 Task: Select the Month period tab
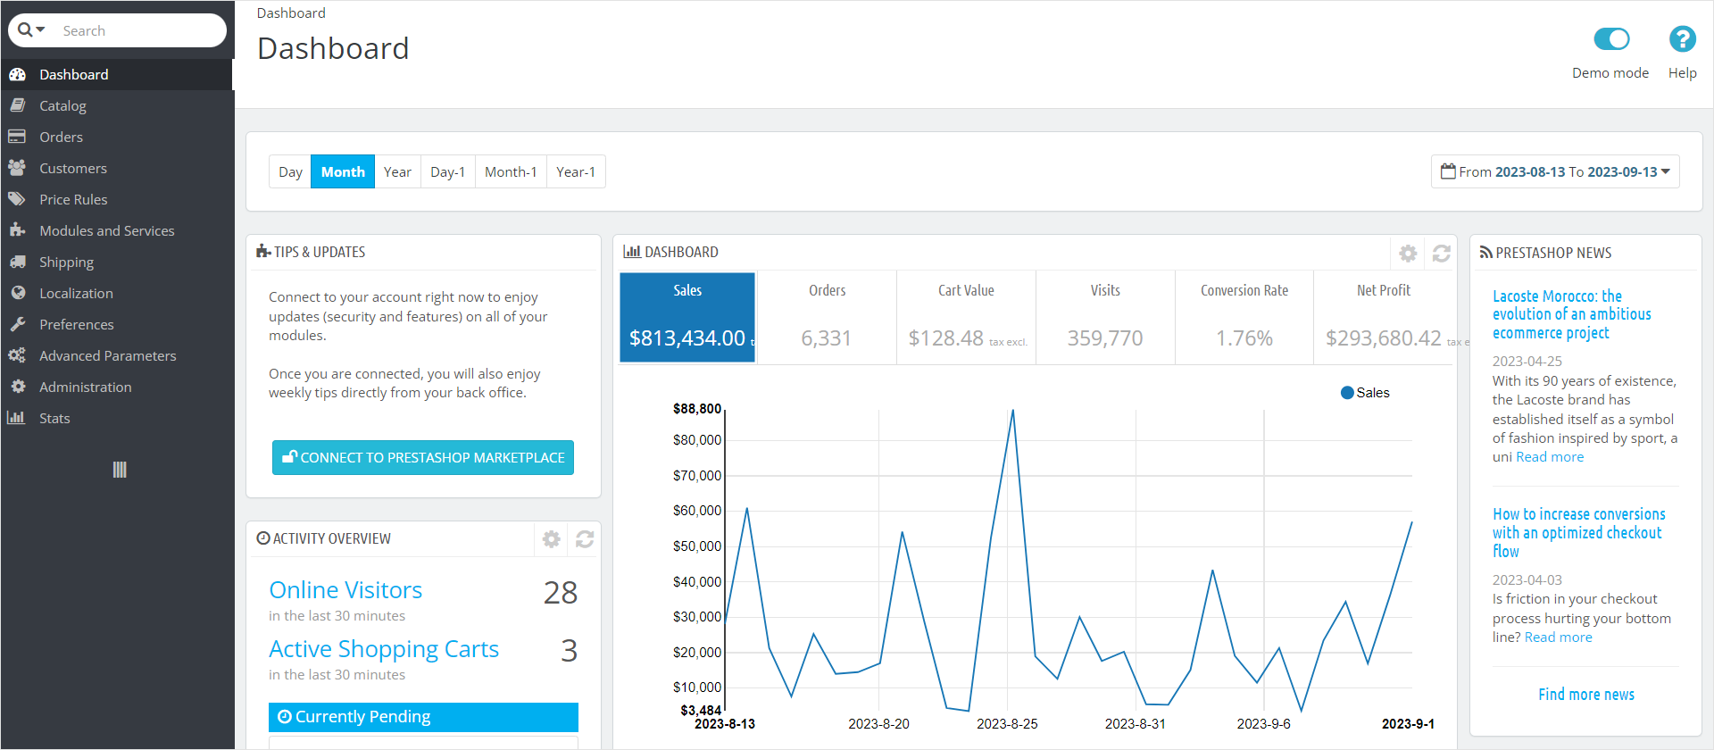[343, 171]
